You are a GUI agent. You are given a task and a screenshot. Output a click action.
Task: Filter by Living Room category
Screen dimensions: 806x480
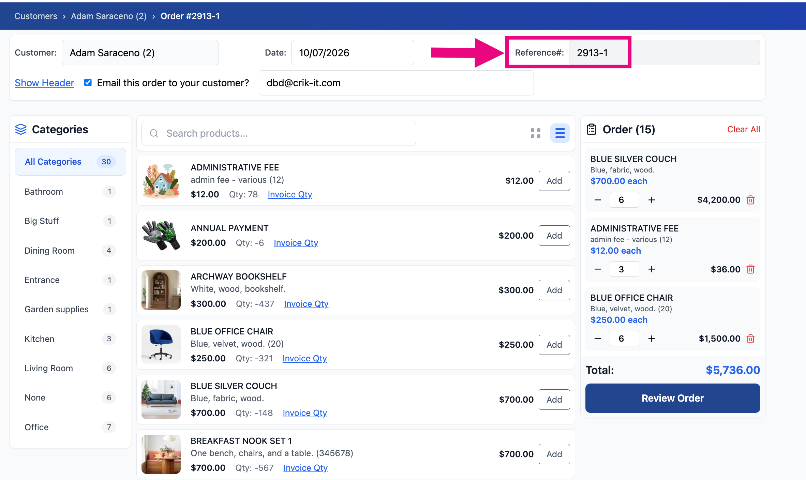tap(70, 368)
